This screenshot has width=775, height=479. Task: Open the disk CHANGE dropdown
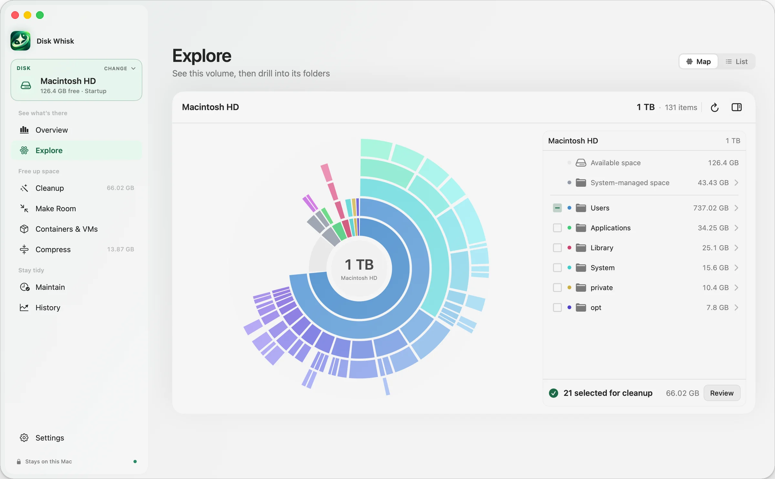click(120, 68)
